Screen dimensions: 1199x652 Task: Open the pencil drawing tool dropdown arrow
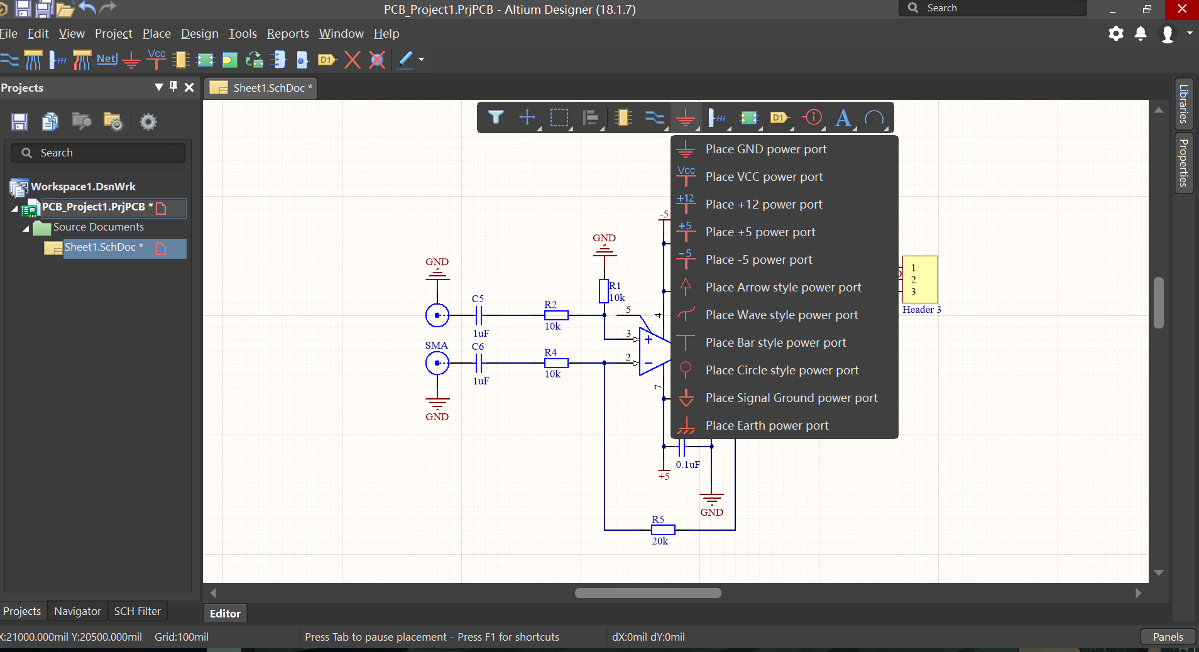[x=422, y=60]
